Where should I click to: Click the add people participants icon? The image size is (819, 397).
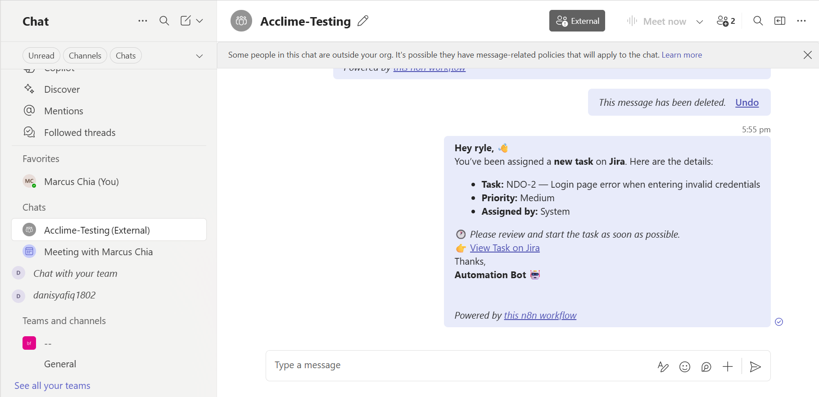(x=725, y=21)
